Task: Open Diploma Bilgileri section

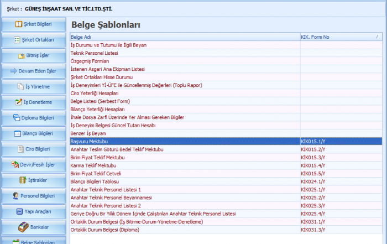Action: coord(33,118)
